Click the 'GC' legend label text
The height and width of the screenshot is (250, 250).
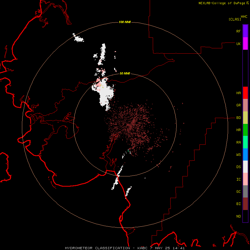pos(238,192)
